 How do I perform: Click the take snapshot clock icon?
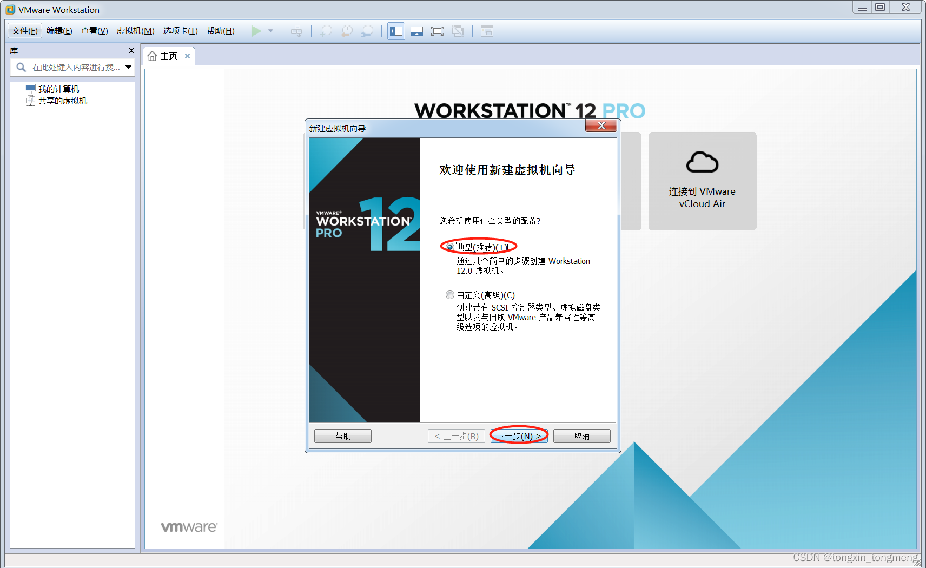(326, 31)
